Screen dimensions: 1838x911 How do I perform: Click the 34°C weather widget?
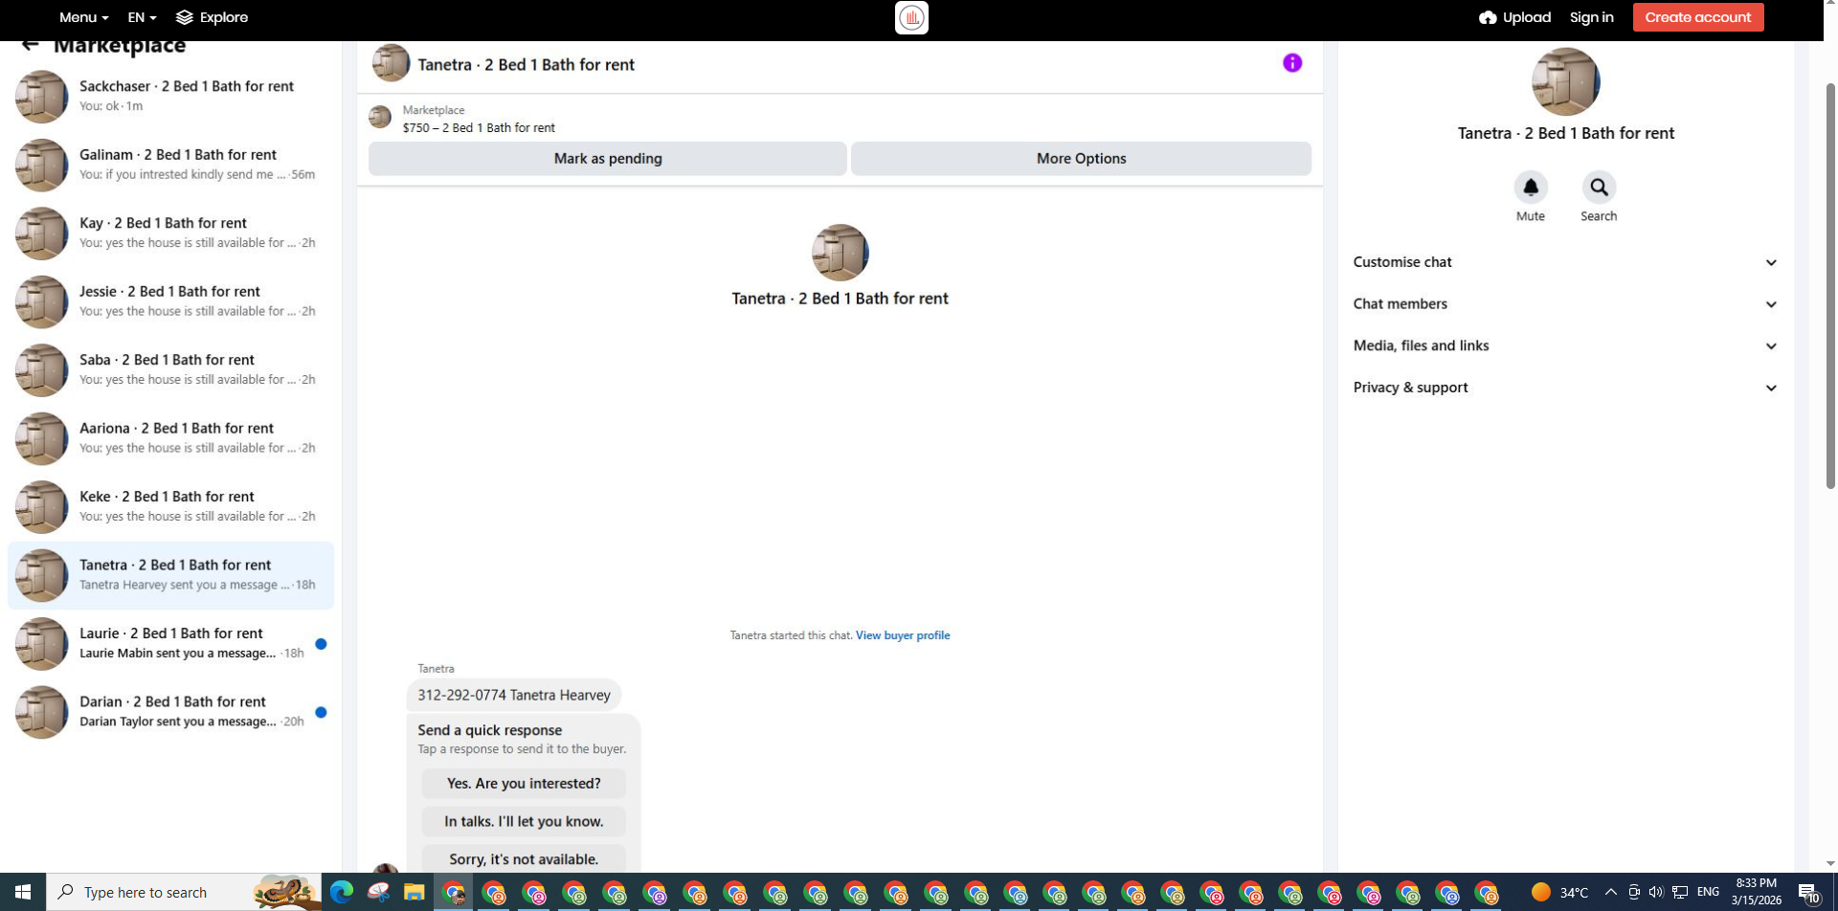[1558, 892]
